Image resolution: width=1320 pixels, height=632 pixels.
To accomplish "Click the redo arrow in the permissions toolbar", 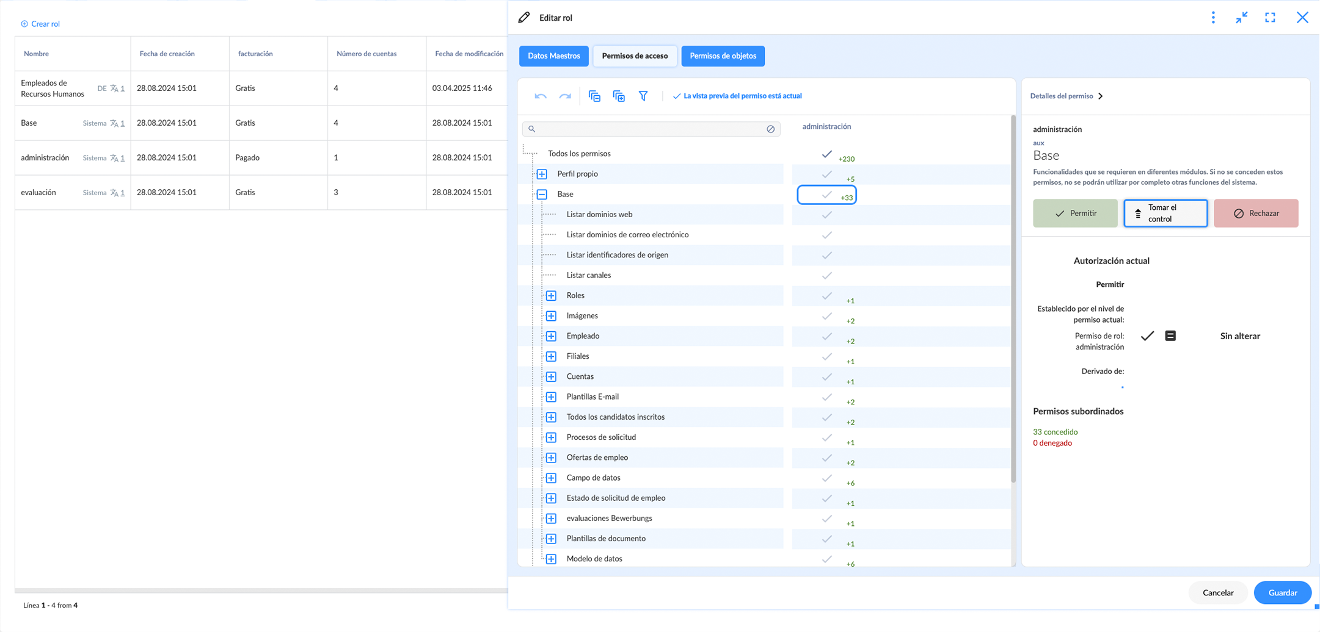I will tap(565, 96).
